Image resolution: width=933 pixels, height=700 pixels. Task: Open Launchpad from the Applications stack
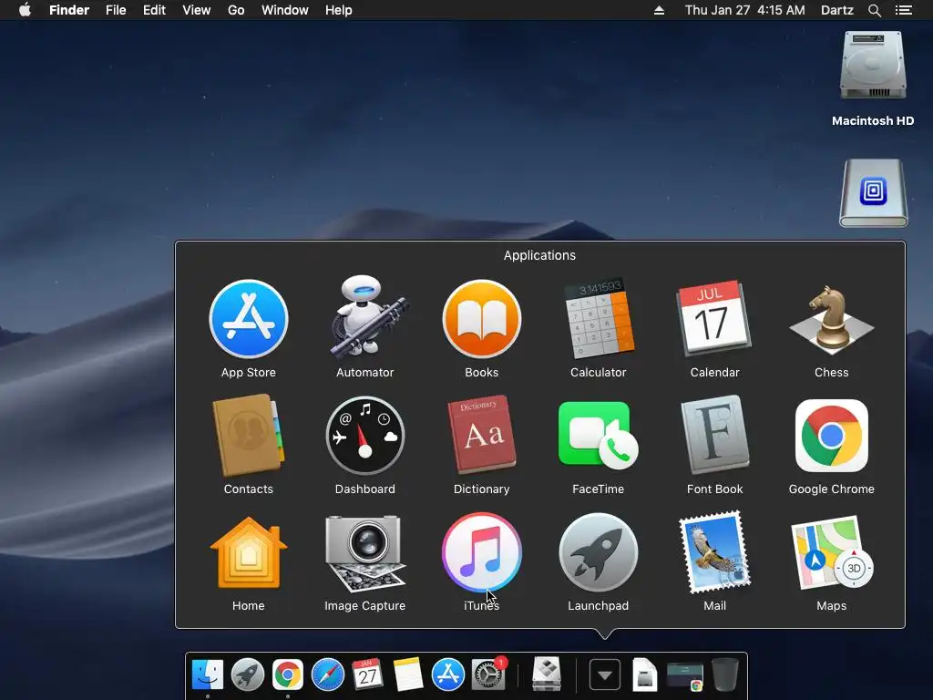pos(599,552)
